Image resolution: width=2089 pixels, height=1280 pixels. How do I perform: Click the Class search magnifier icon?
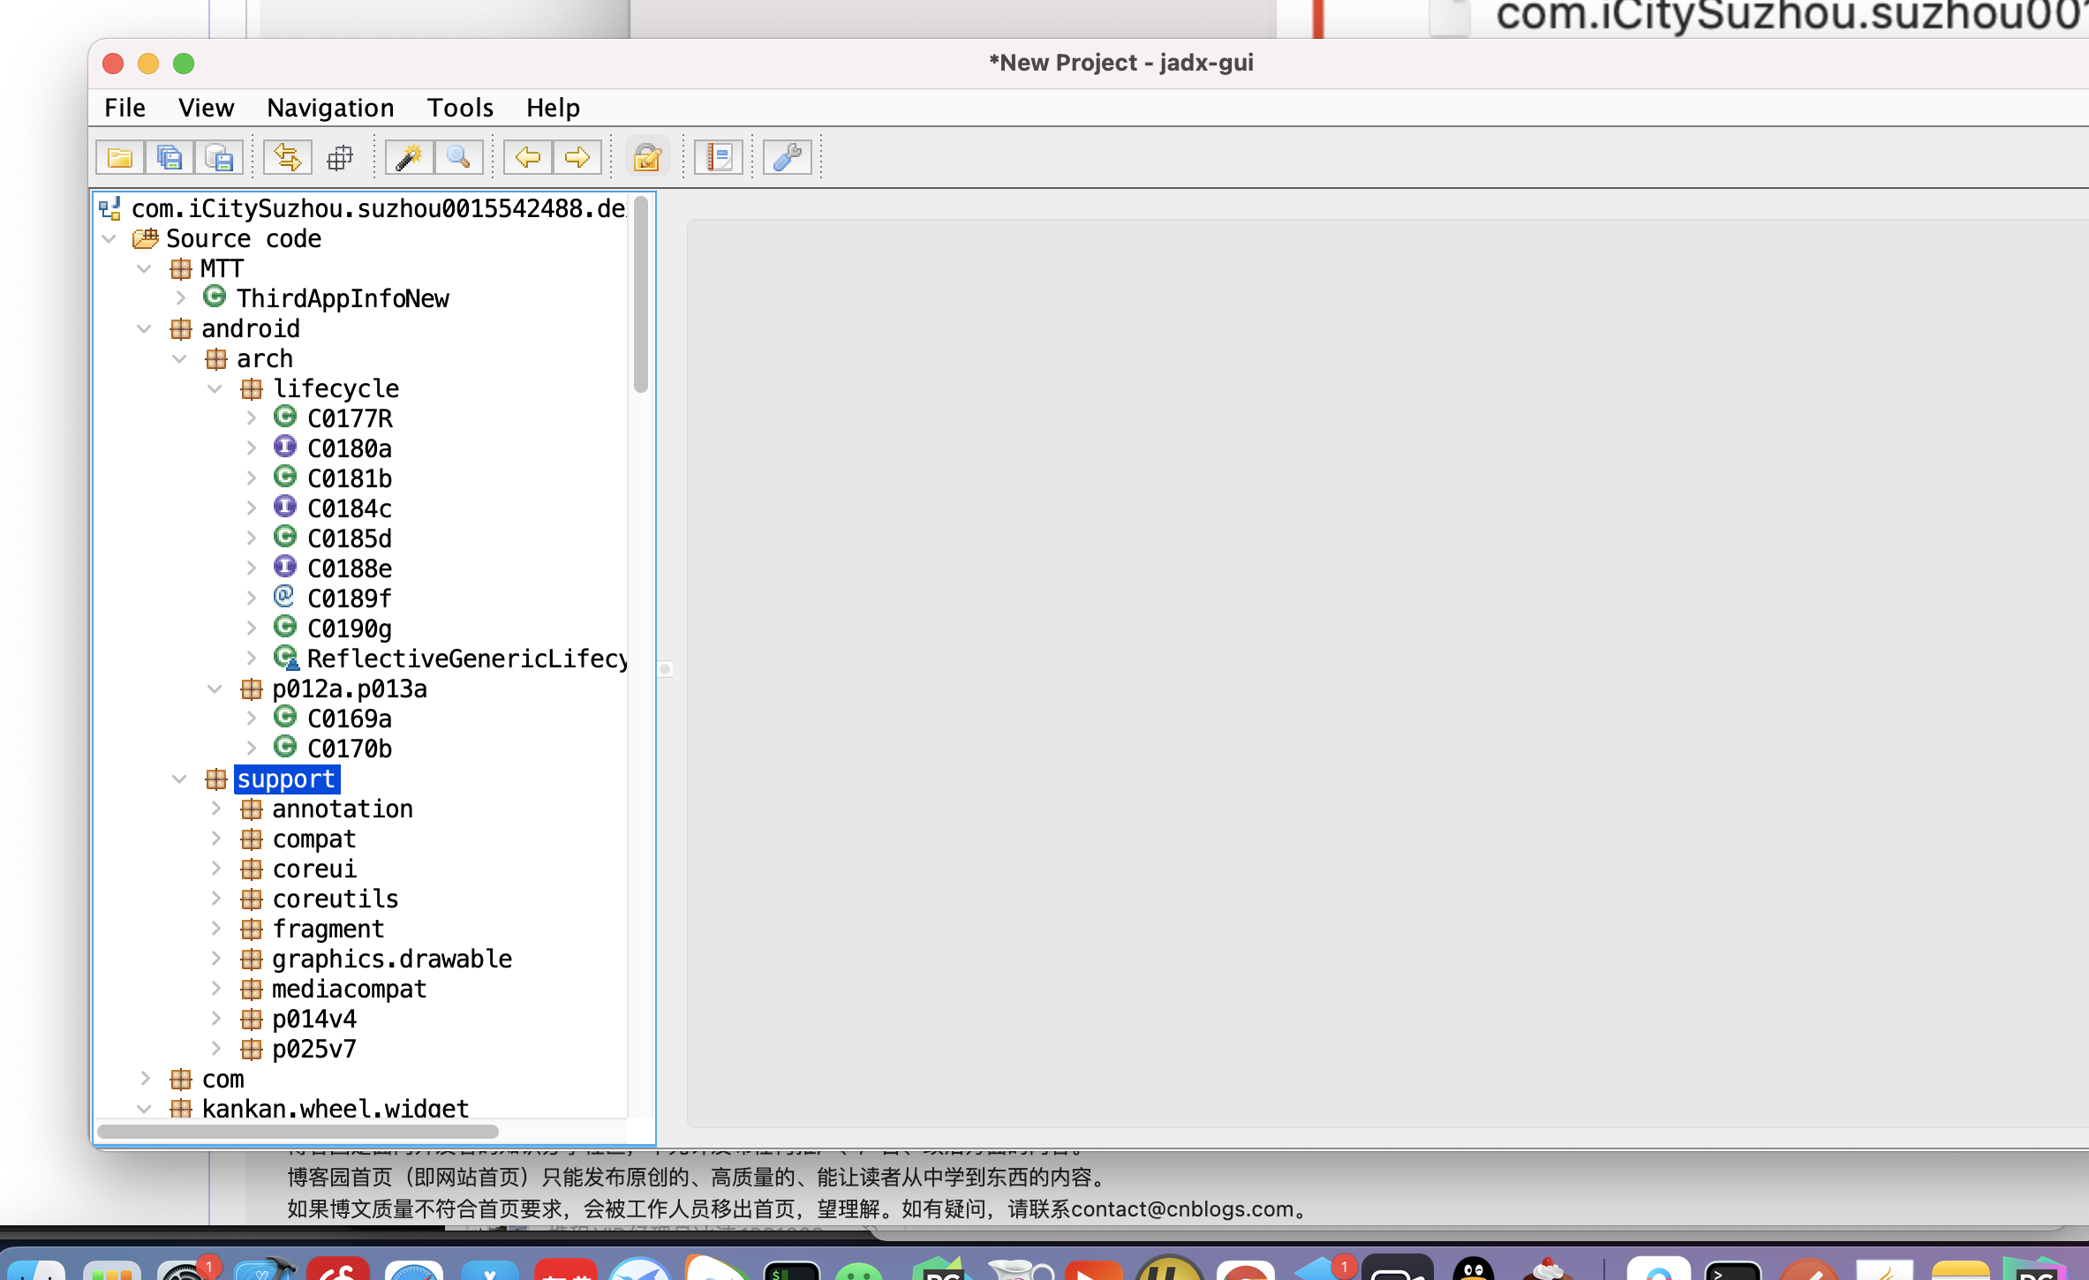click(458, 158)
